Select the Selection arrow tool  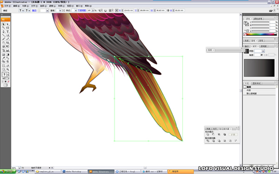click(4, 24)
